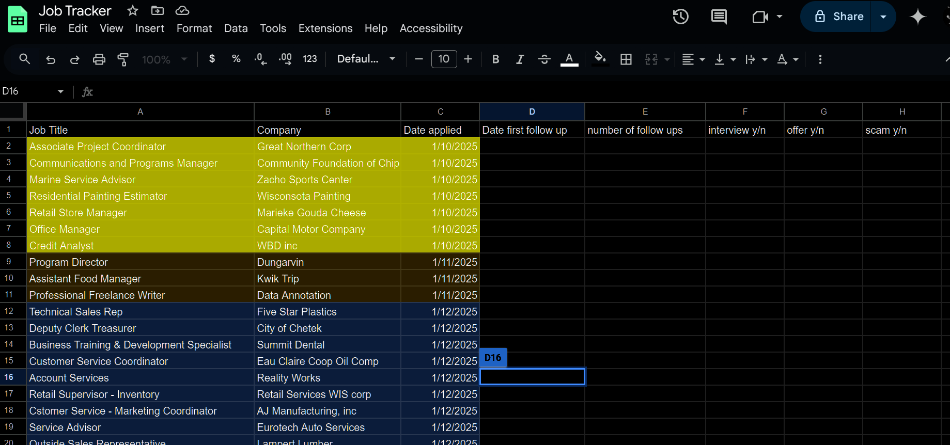The image size is (950, 445).
Task: Star the Job Tracker document
Action: 133,10
